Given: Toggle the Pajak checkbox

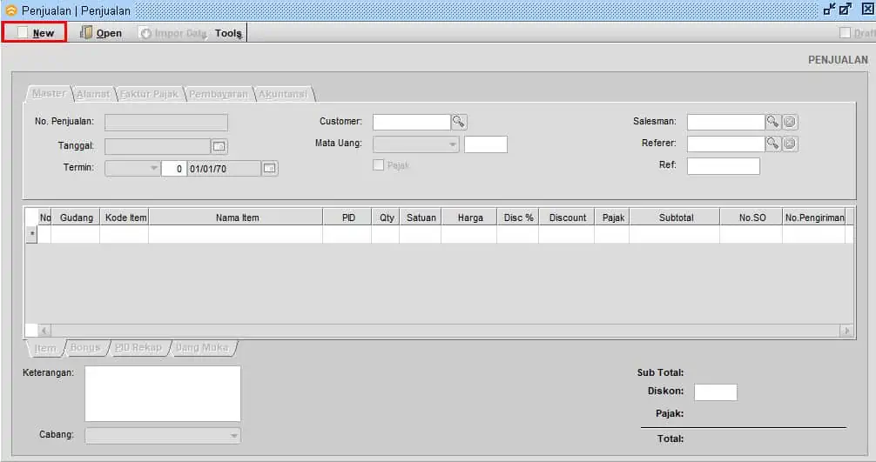Looking at the screenshot, I should coord(378,165).
